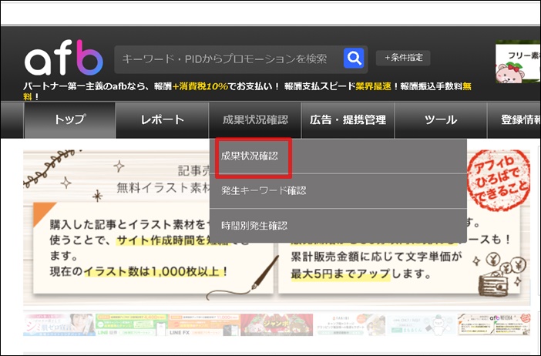Choose 時間別発生確認 from the dropdown

pos(254,225)
